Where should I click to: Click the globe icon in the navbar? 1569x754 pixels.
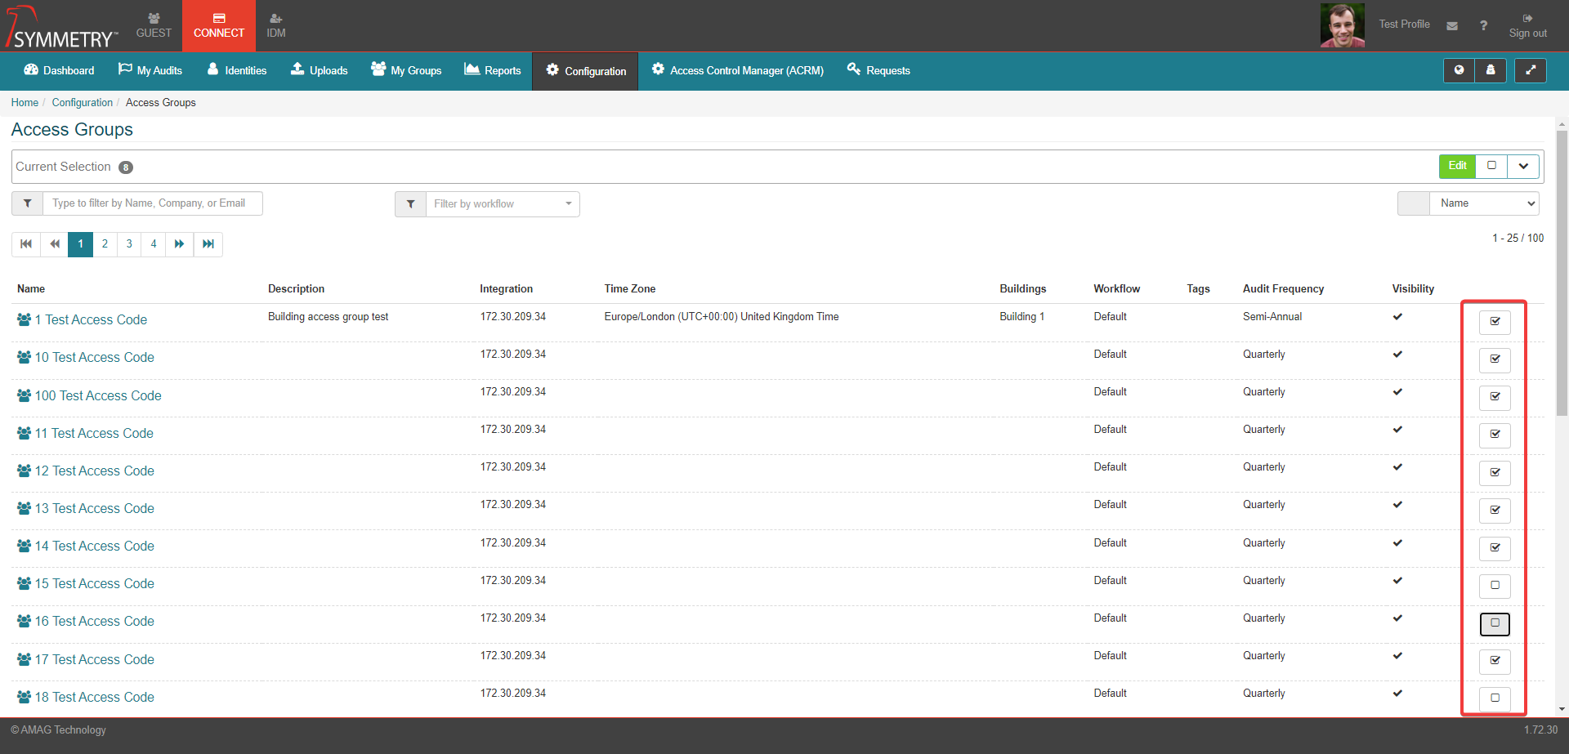1459,70
